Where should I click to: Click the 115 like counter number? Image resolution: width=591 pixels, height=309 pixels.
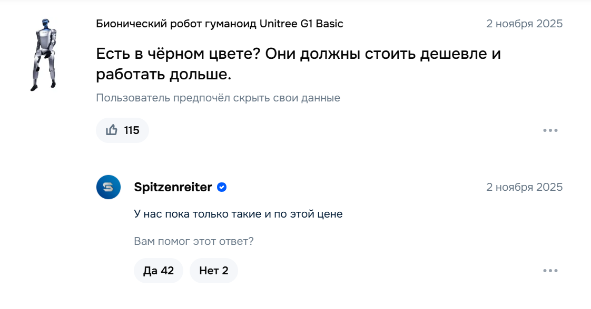tap(132, 130)
